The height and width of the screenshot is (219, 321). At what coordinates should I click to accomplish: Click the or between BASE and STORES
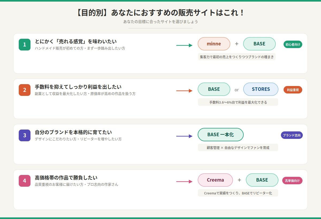click(237, 90)
